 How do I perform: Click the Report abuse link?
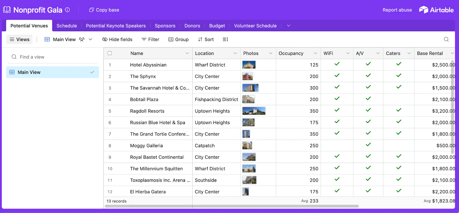tap(397, 10)
